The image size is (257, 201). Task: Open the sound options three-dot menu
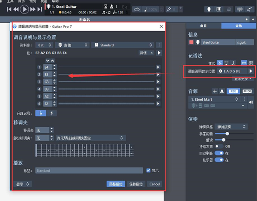[x=244, y=99]
